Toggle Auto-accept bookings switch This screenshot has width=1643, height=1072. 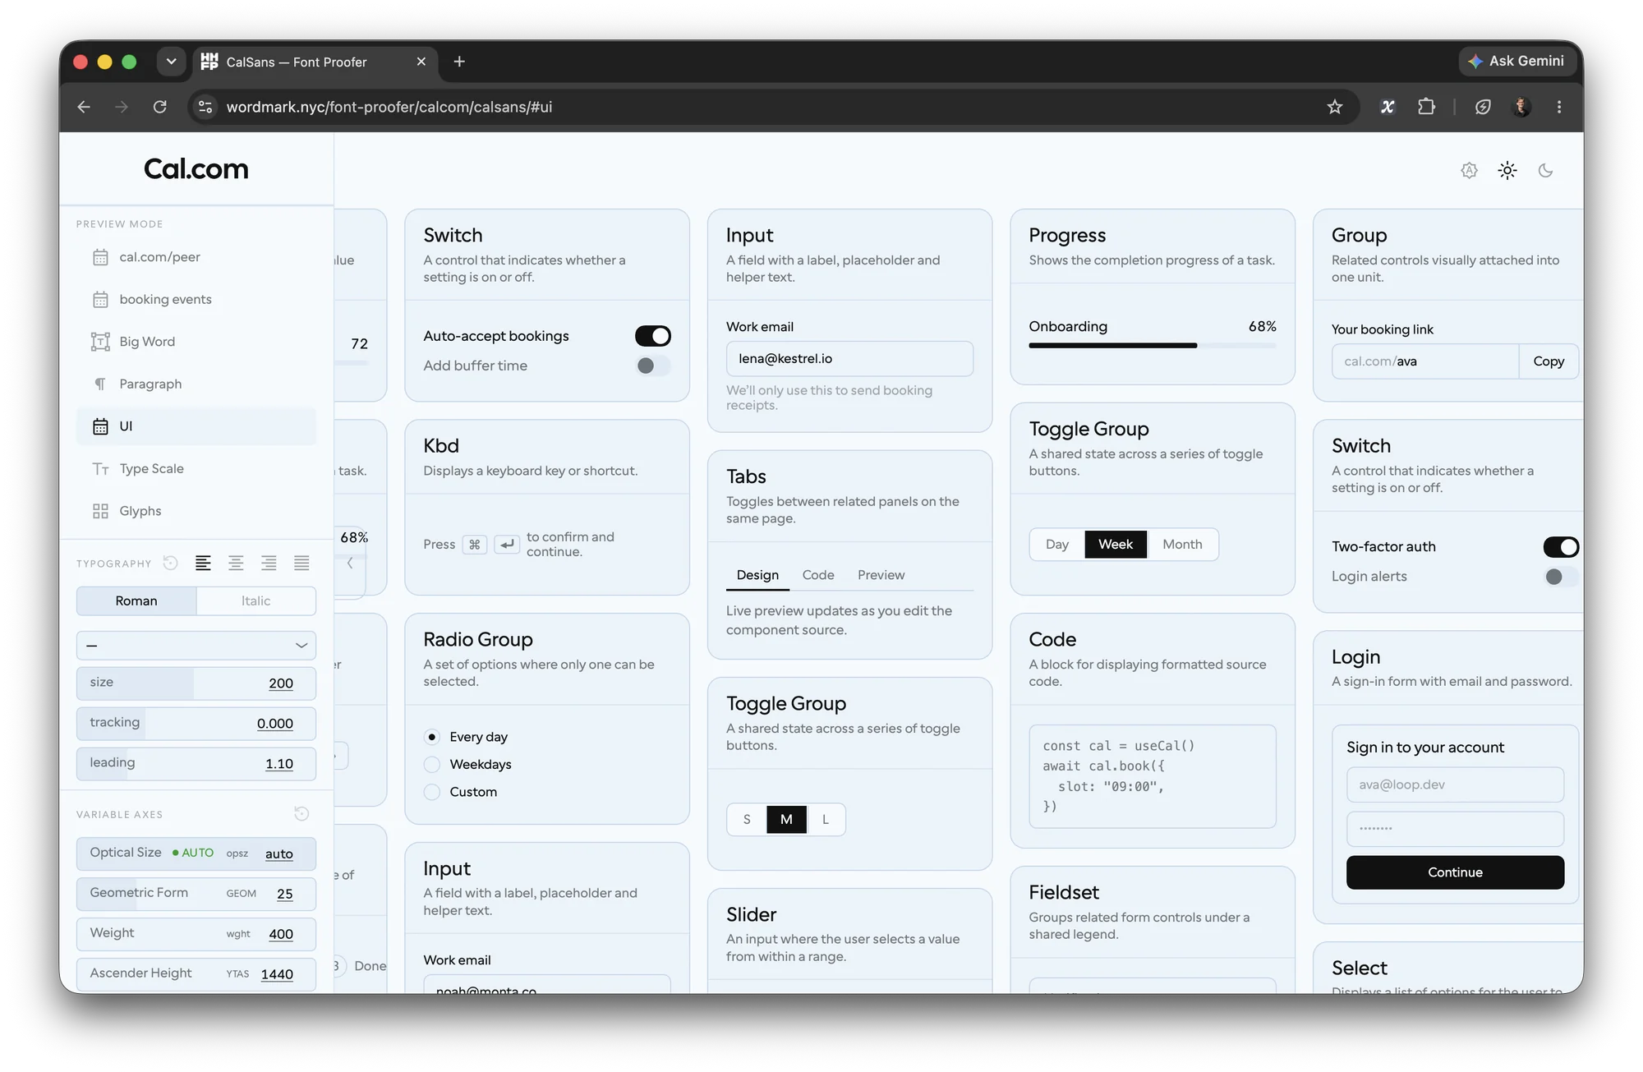click(653, 336)
